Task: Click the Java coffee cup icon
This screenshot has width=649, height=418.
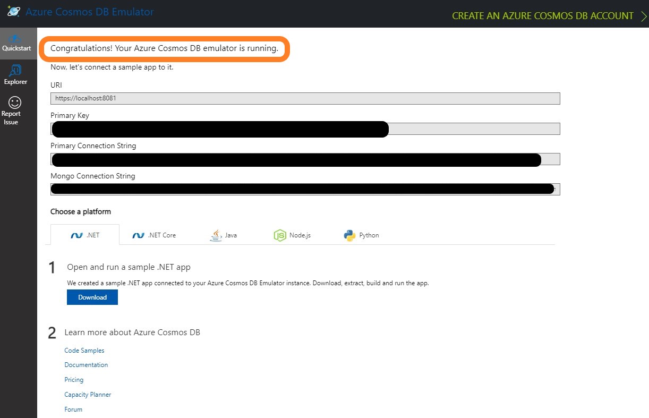Action: pyautogui.click(x=216, y=235)
